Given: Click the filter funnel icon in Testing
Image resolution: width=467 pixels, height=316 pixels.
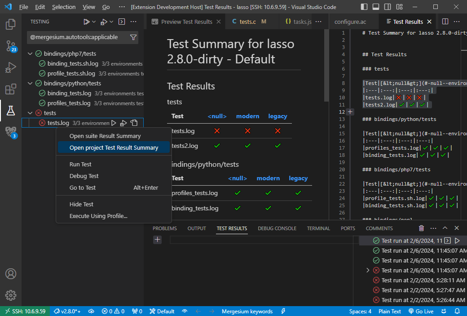Looking at the screenshot, I should click(133, 37).
